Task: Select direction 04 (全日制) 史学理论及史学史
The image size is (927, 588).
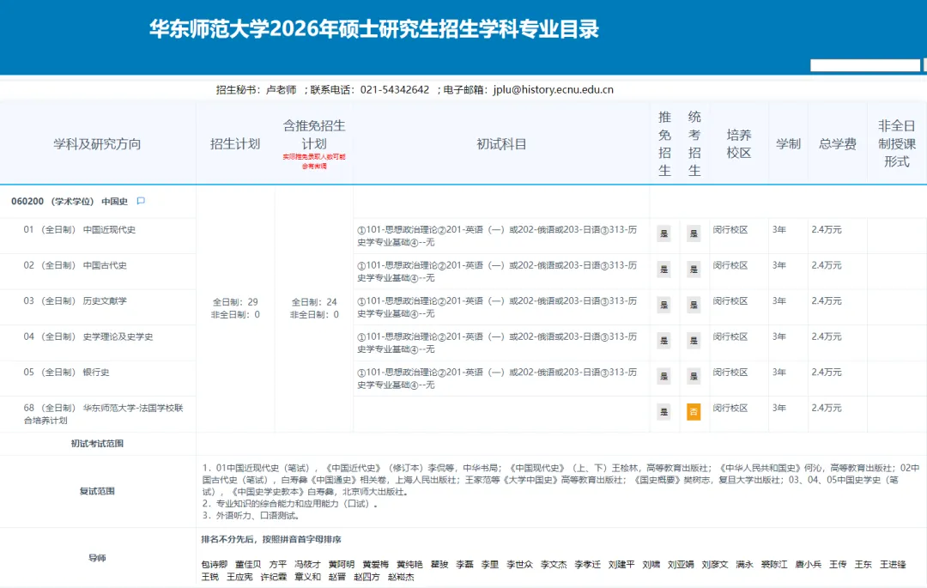Action: click(x=88, y=336)
